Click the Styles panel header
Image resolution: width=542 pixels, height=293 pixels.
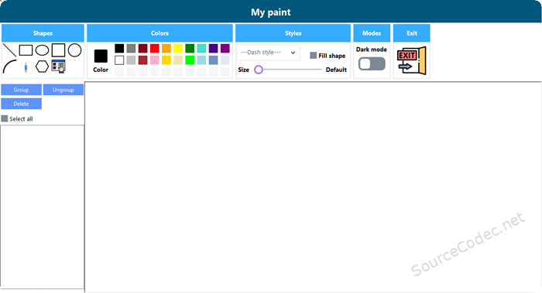click(293, 33)
